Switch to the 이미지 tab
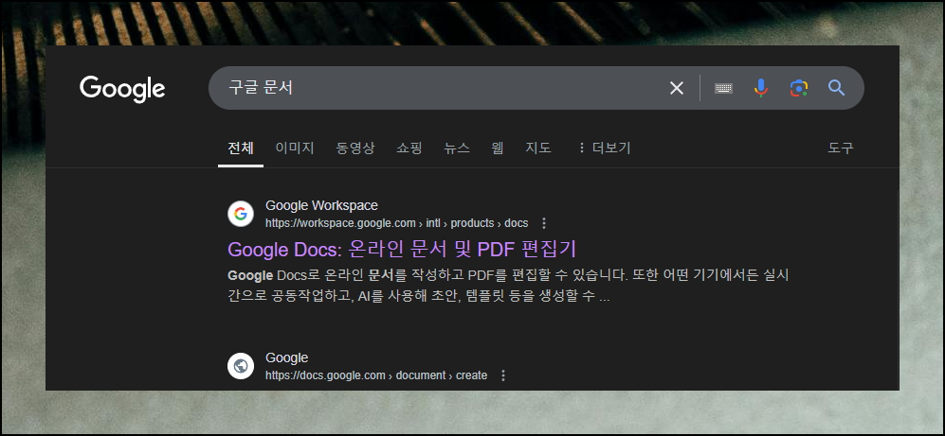Screen dimensions: 945x436 click(x=295, y=148)
